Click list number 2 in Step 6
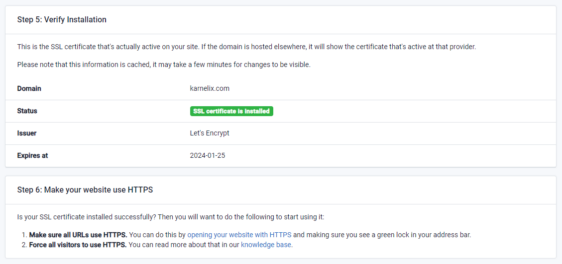The image size is (562, 264). 24,245
